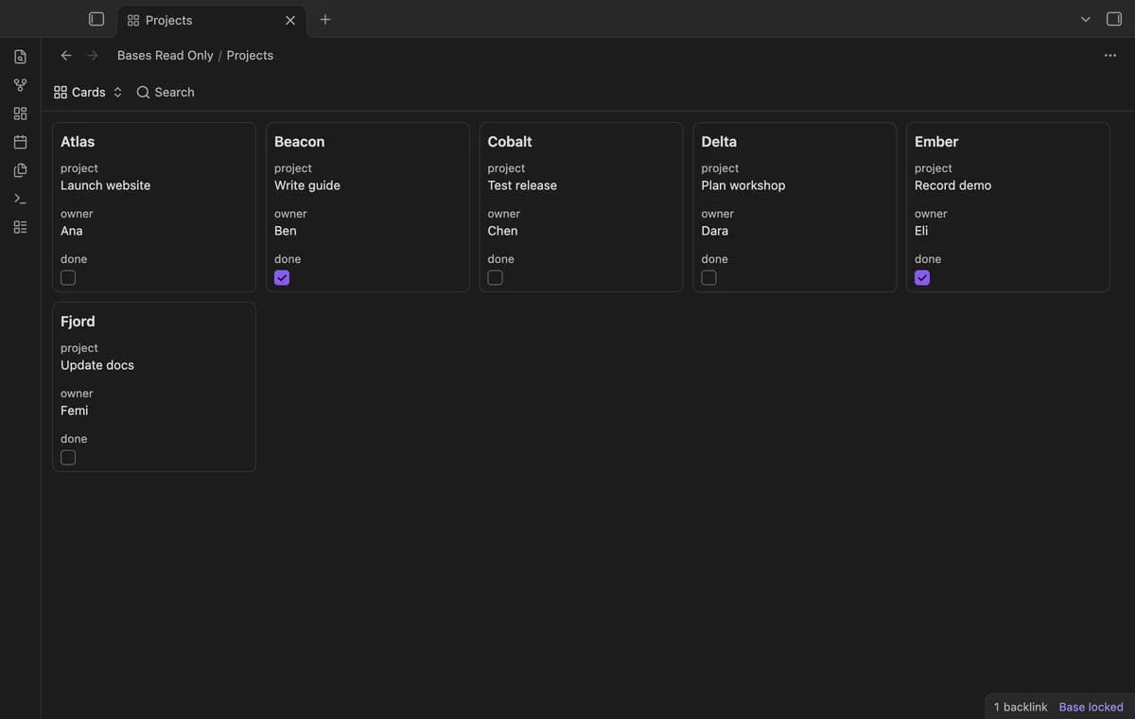This screenshot has height=719, width=1135.
Task: Close the Projects tab
Action: (290, 20)
